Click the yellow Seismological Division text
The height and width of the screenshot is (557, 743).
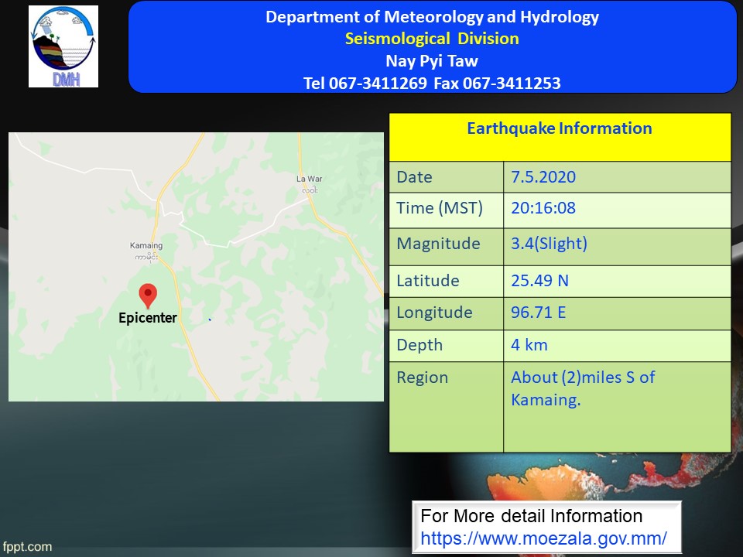[432, 39]
